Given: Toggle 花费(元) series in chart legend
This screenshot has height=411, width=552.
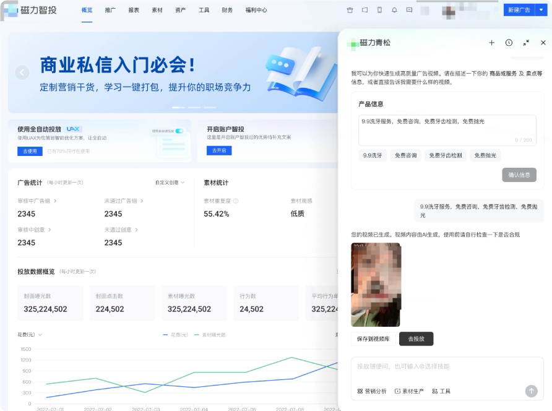Looking at the screenshot, I should tap(176, 335).
